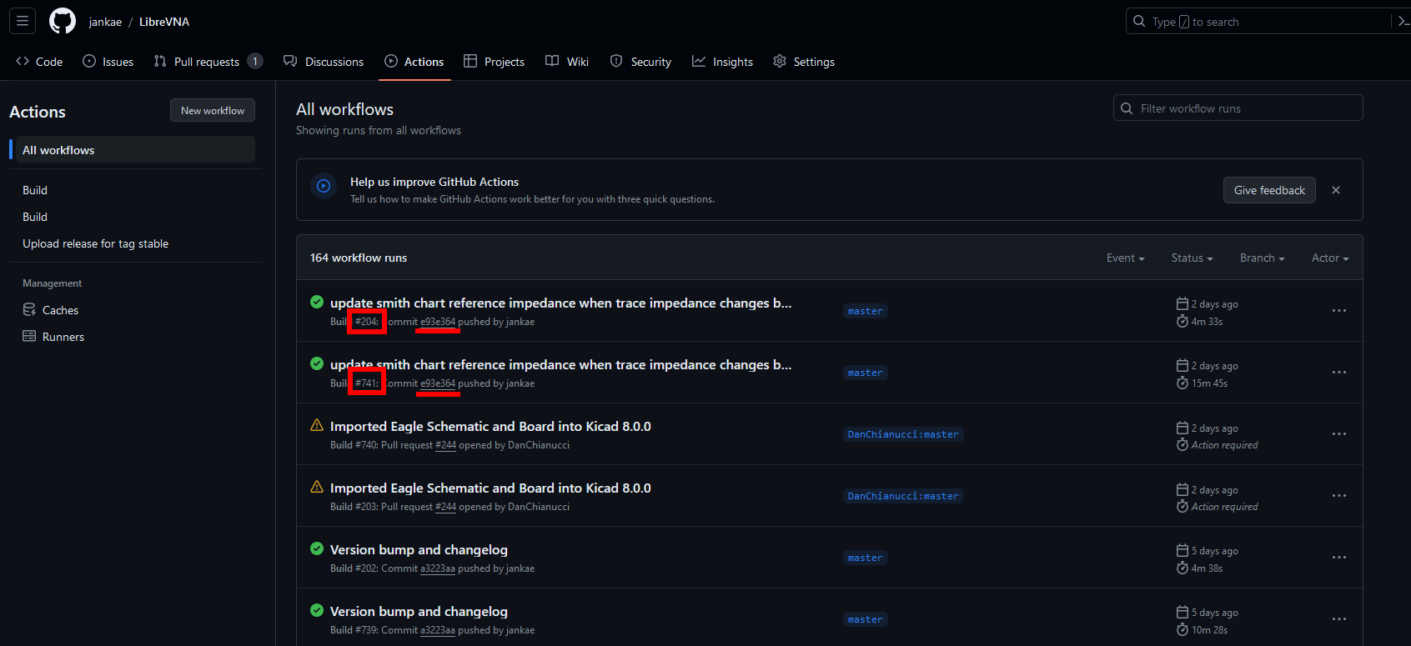1411x646 pixels.
Task: Expand the Actor filter dropdown
Action: 1329,258
